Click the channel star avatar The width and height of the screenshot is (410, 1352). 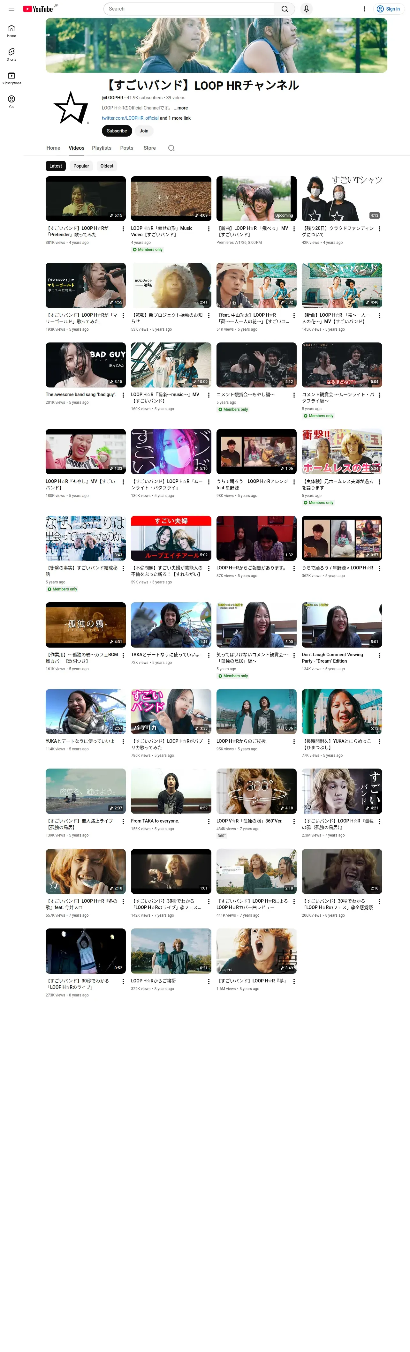click(71, 108)
